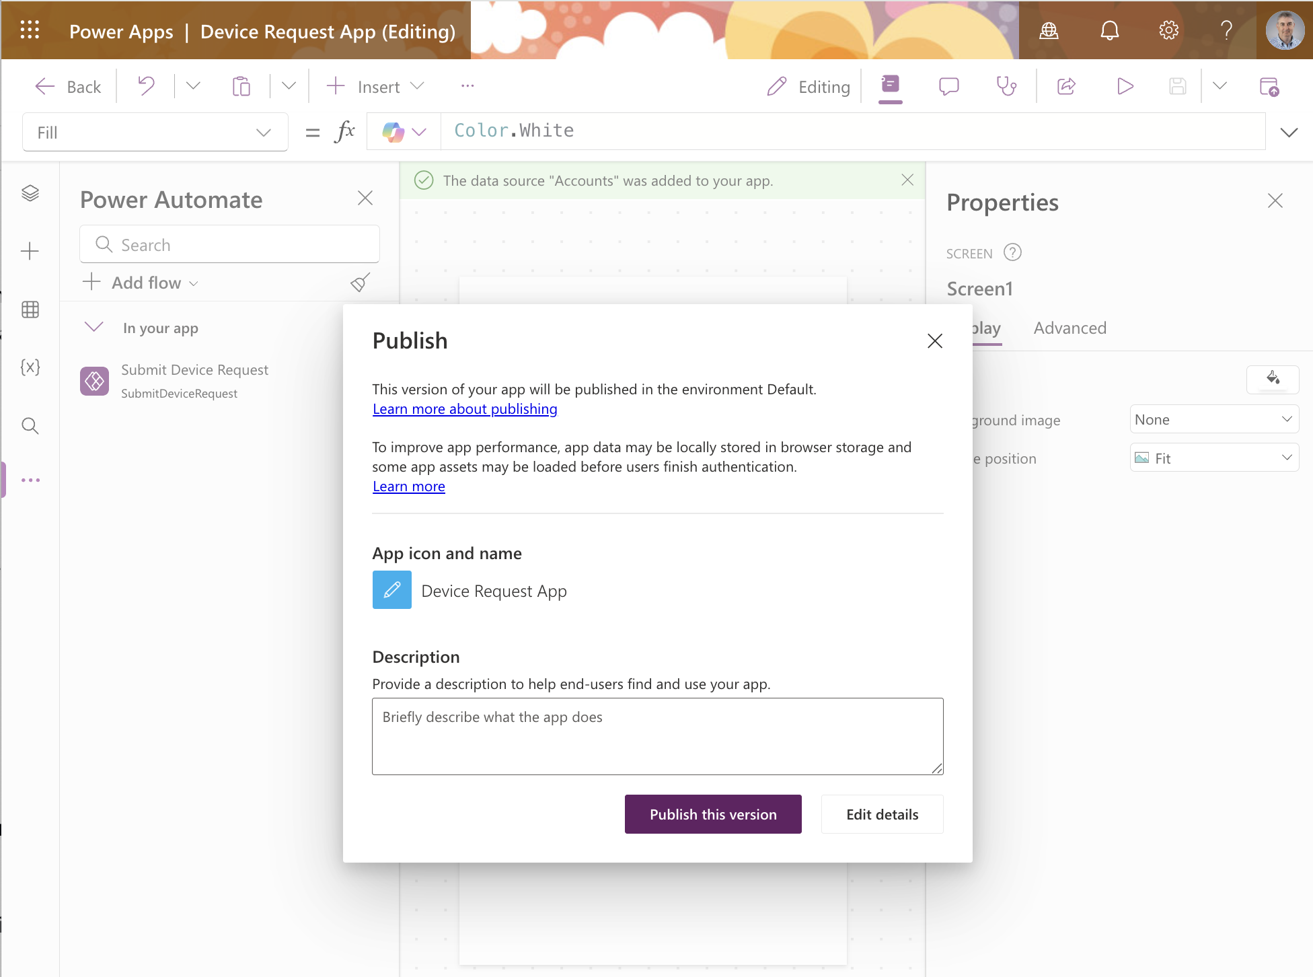The image size is (1313, 977).
Task: Open the Learn more link
Action: coord(409,486)
